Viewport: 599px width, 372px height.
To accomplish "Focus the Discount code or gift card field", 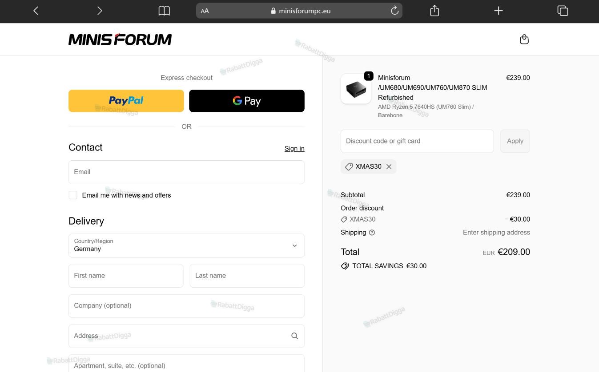I will (x=417, y=141).
